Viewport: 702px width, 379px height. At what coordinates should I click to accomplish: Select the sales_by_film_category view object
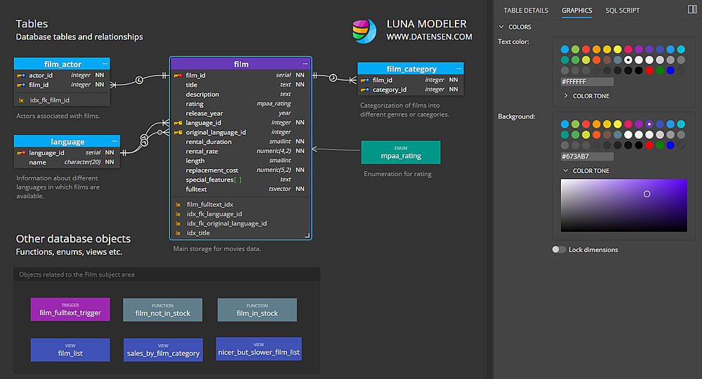163,350
